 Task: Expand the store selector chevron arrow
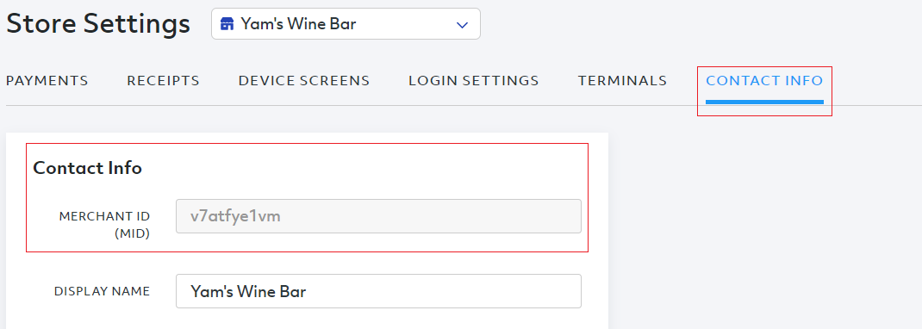coord(462,25)
